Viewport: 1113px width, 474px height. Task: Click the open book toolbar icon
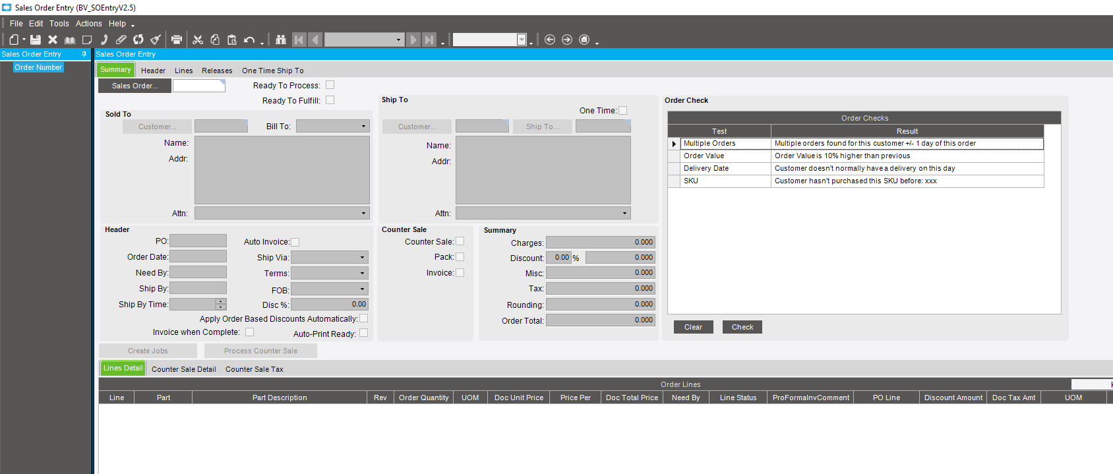coord(70,40)
